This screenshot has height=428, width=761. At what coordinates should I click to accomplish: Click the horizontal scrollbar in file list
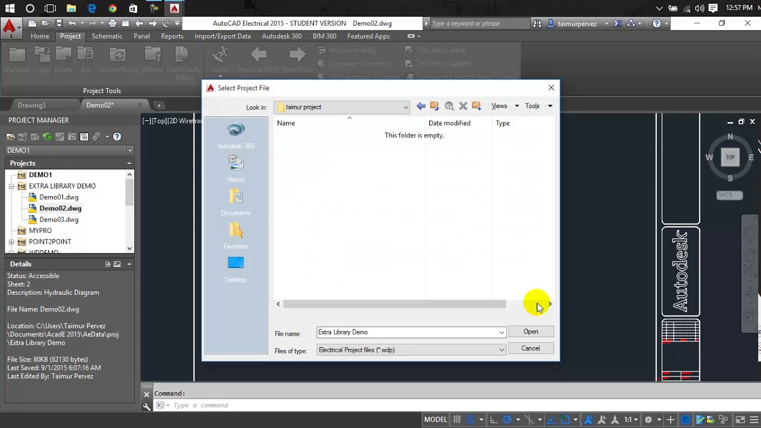click(x=394, y=304)
